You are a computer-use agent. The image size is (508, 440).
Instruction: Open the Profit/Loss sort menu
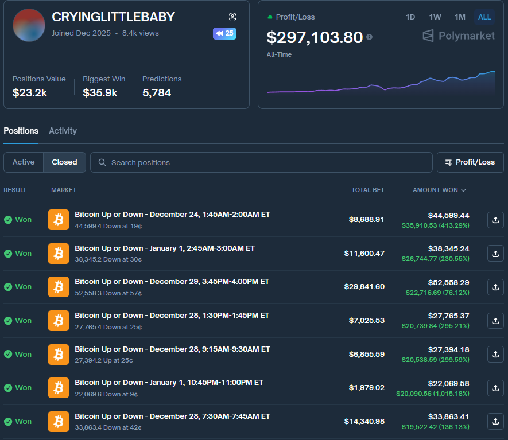[470, 162]
